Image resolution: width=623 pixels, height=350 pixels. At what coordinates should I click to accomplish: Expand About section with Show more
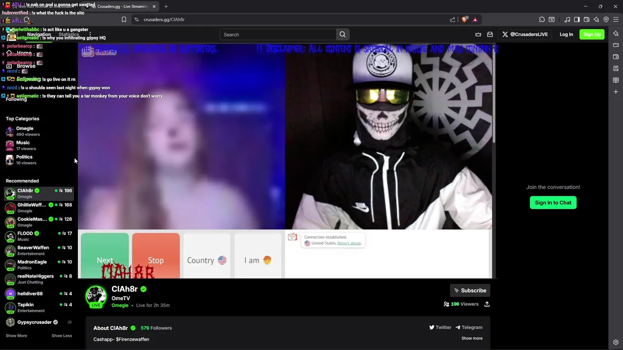472,338
